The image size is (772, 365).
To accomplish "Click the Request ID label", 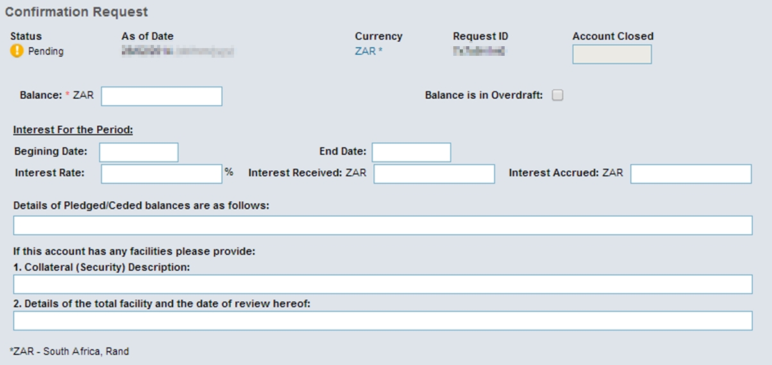I will point(480,37).
